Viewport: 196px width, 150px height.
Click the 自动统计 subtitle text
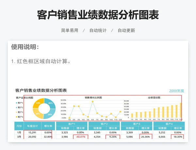pyautogui.click(x=98, y=30)
